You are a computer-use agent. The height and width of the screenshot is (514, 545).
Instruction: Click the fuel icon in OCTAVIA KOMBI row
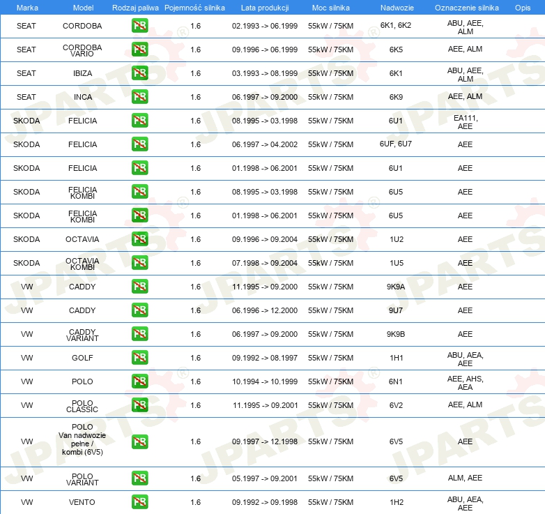(139, 262)
